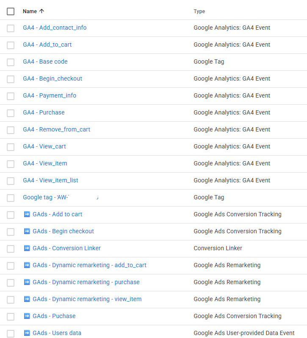Tick checkbox for GAds - Puchase
307x338 pixels.
[x=11, y=317]
